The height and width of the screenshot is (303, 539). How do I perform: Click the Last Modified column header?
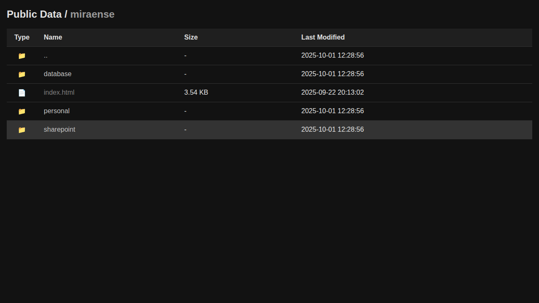pyautogui.click(x=323, y=37)
